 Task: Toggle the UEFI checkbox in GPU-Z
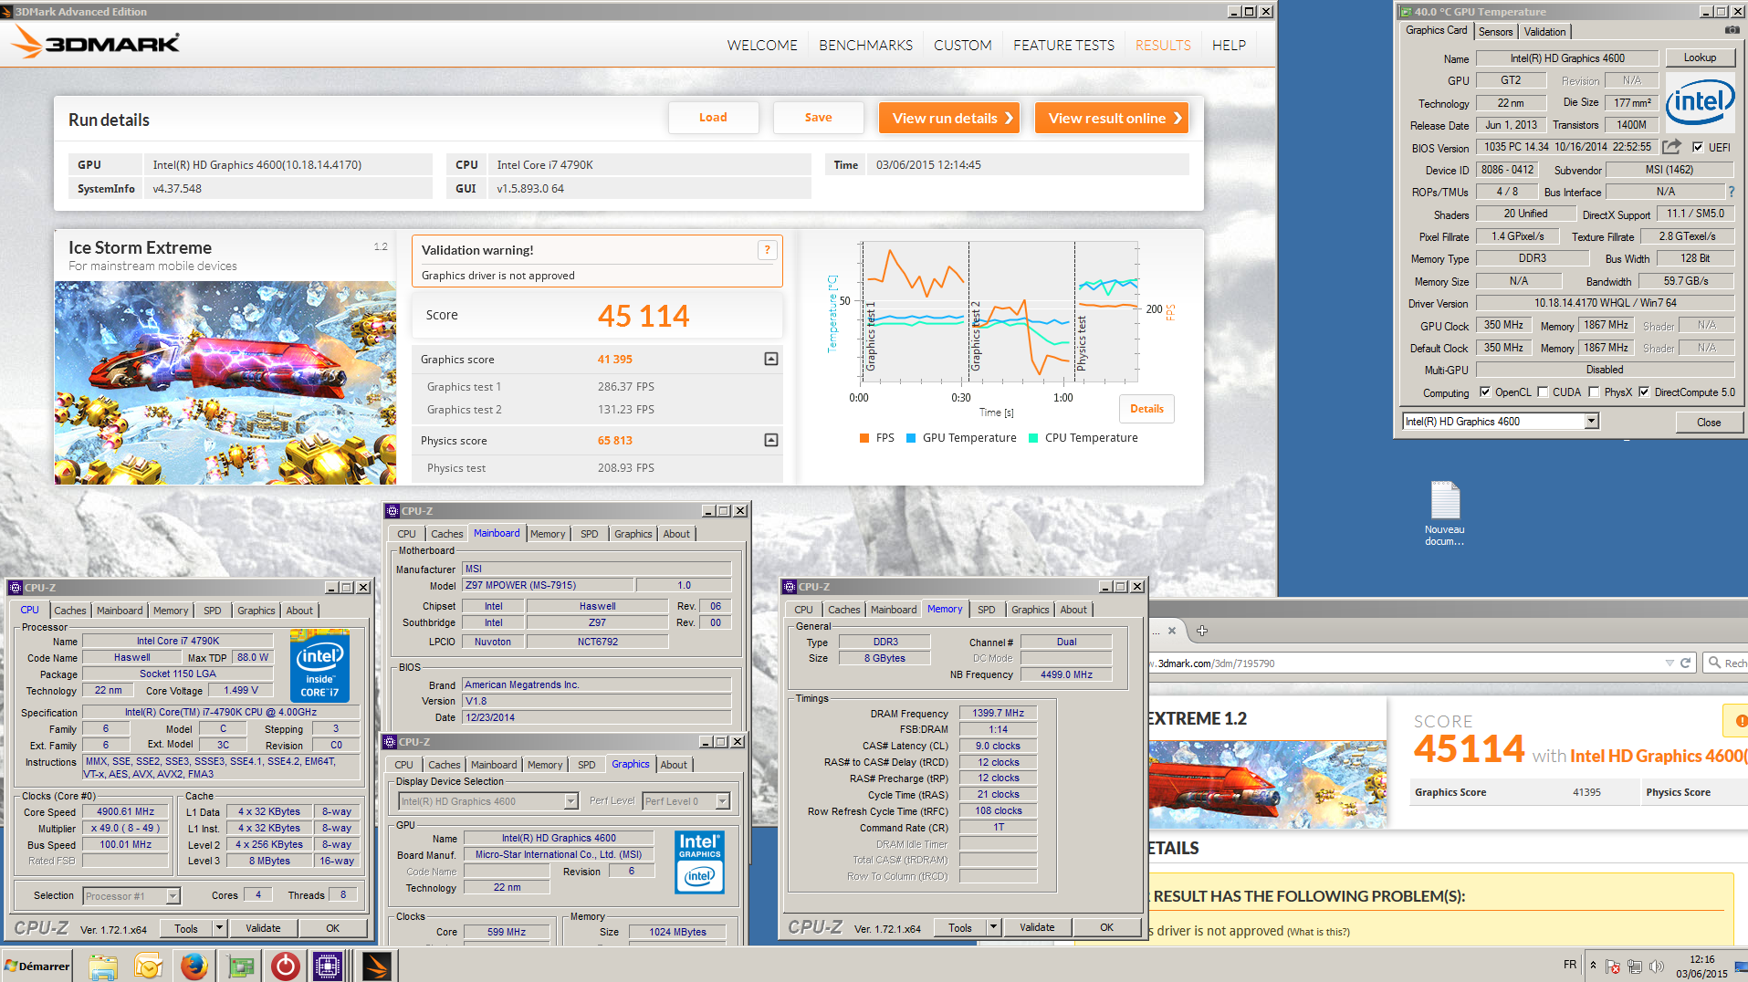(1697, 147)
